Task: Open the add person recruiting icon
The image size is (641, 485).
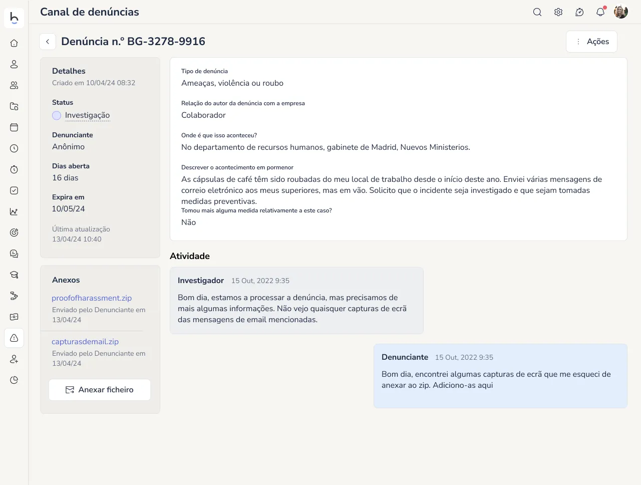Action: [14, 359]
